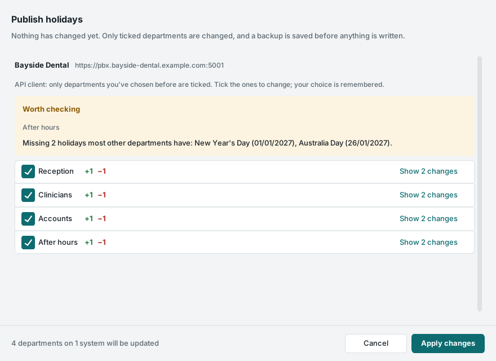This screenshot has height=361, width=496.
Task: Untick the After hours department checkbox
Action: coord(28,243)
